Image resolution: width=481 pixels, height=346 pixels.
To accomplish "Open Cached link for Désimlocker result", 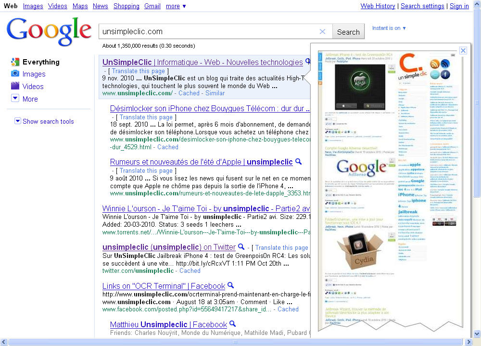I will tap(168, 147).
